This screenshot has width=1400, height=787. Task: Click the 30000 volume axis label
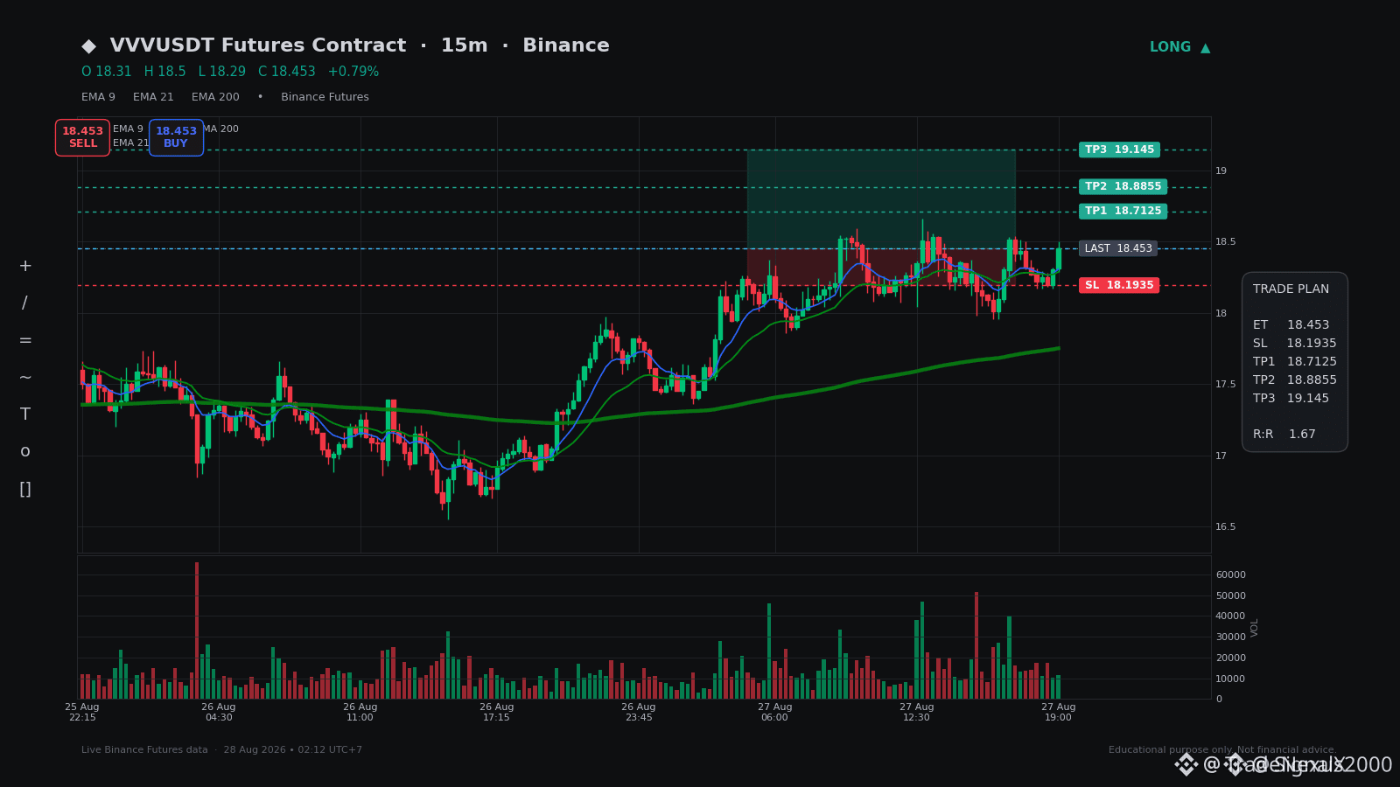coord(1230,637)
